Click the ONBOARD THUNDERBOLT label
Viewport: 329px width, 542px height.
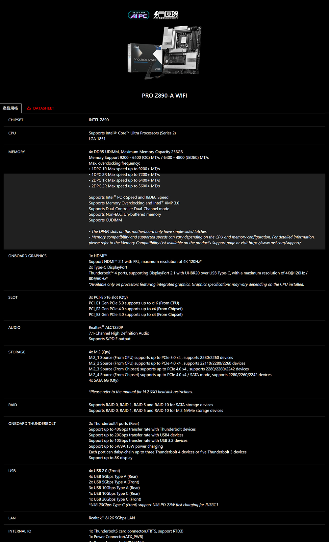(x=32, y=424)
